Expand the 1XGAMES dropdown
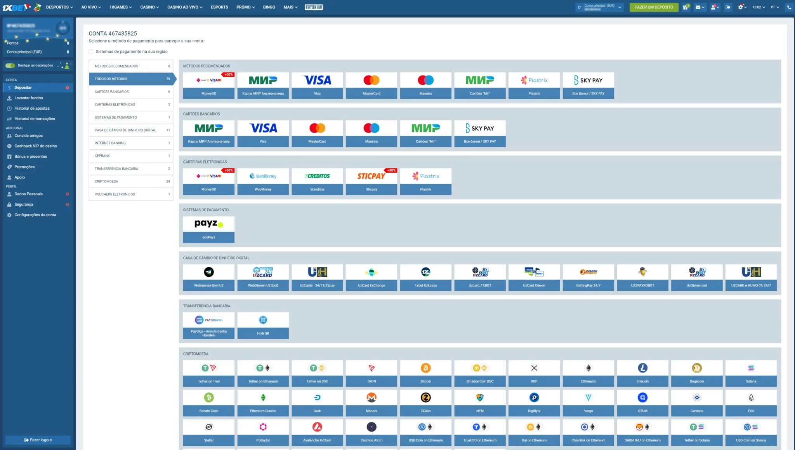The height and width of the screenshot is (450, 795). click(x=120, y=7)
